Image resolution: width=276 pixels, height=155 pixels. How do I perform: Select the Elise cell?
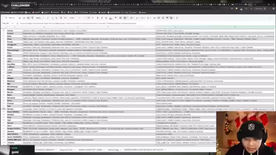14,39
